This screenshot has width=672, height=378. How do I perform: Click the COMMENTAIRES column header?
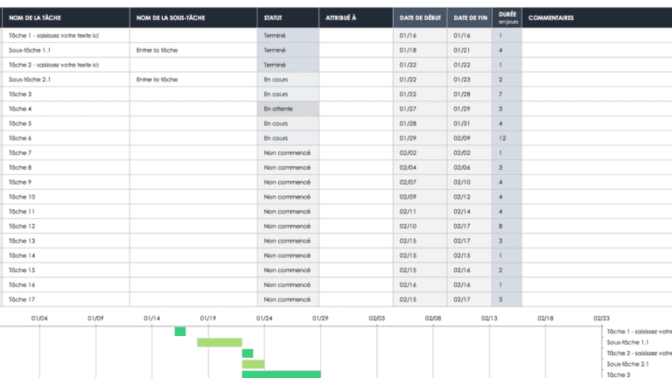point(597,17)
